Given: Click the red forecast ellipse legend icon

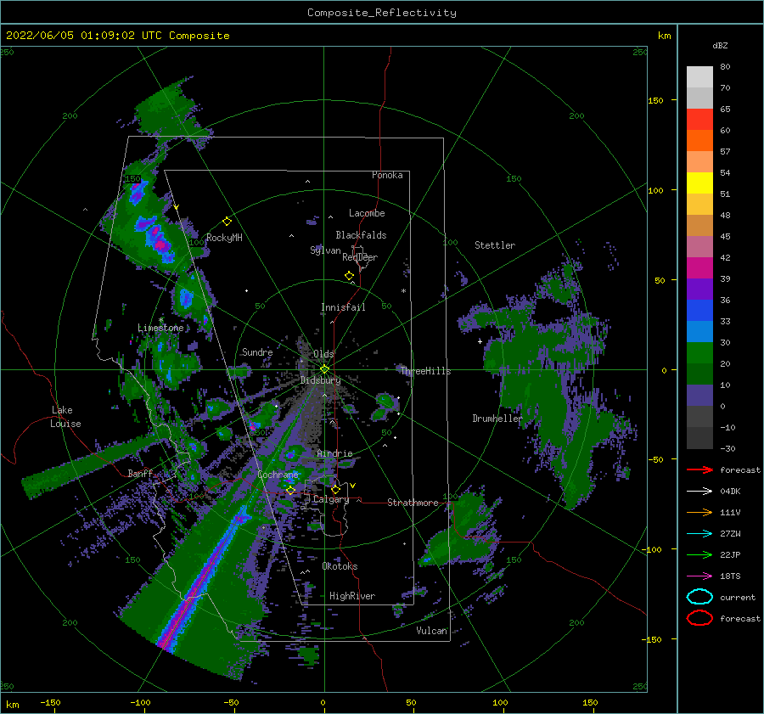Looking at the screenshot, I should [699, 618].
